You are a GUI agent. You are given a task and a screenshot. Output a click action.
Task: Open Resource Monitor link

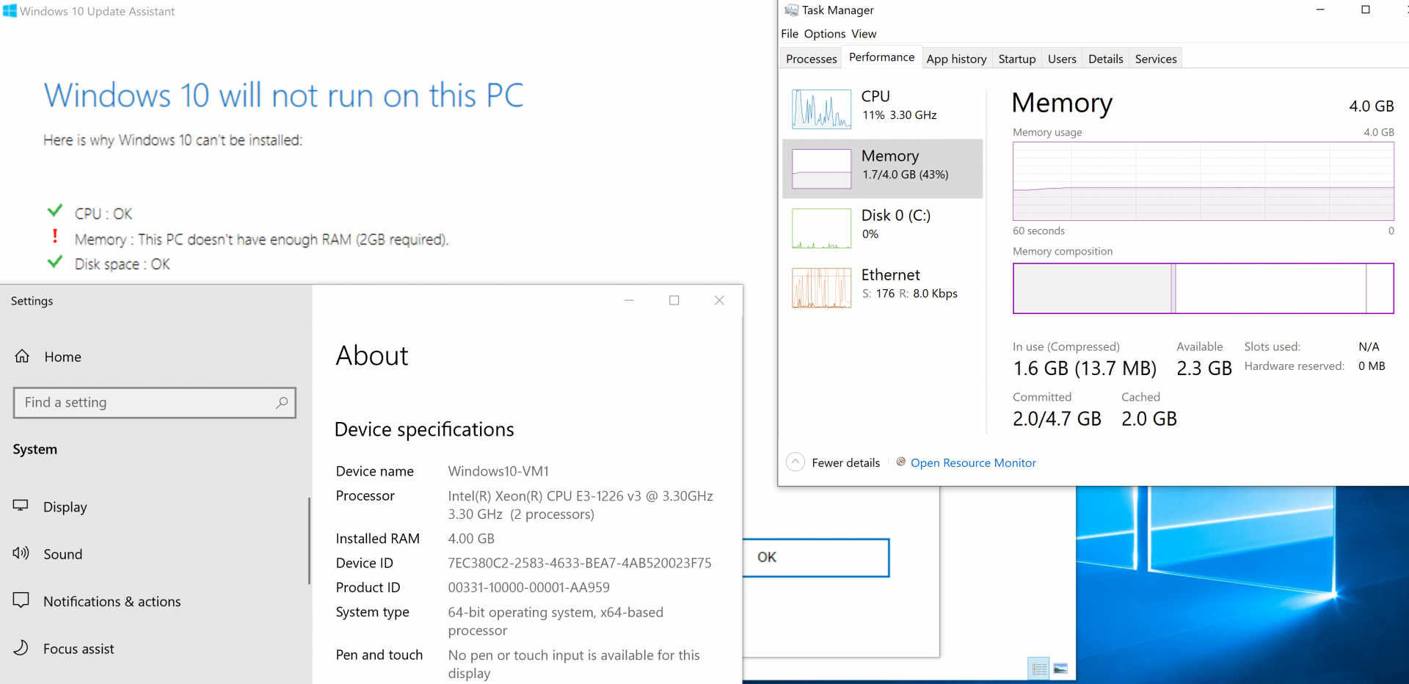click(973, 463)
